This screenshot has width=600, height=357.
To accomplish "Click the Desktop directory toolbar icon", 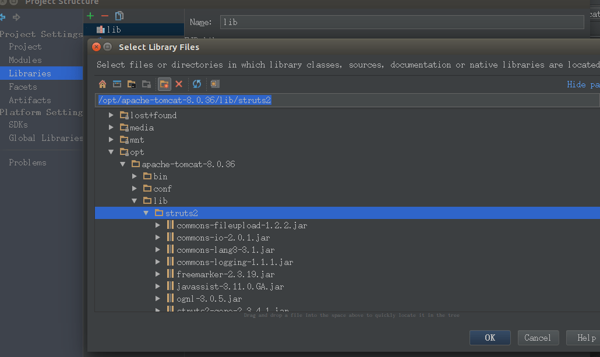I will pyautogui.click(x=117, y=84).
